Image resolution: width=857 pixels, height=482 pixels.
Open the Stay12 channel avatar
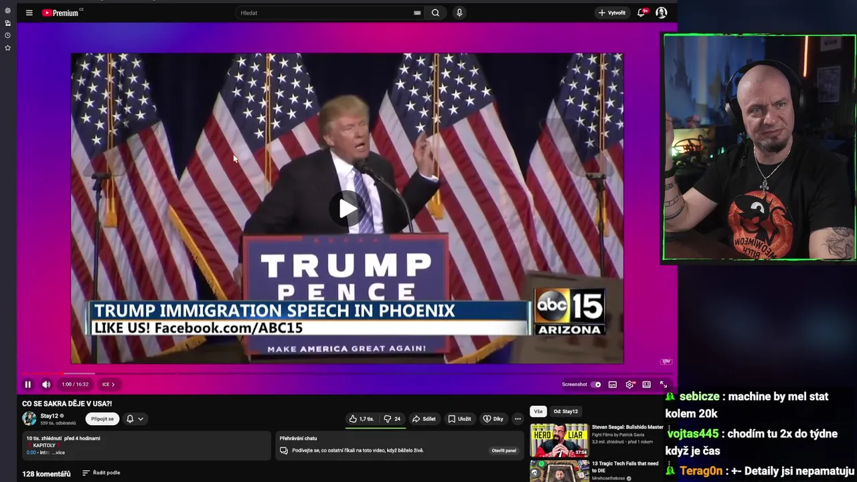(29, 418)
